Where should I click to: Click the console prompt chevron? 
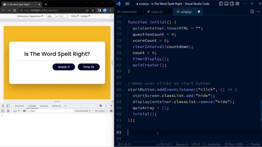(x=2, y=115)
